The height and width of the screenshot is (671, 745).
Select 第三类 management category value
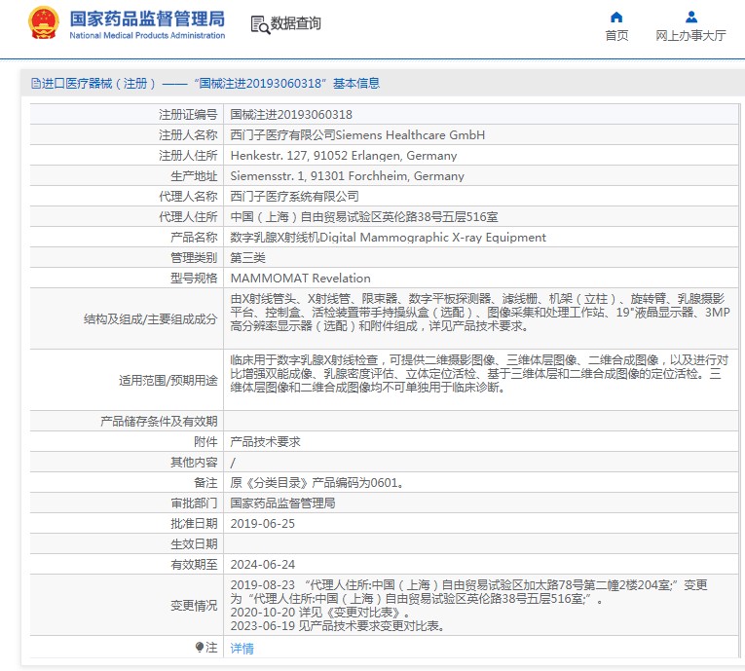(248, 257)
